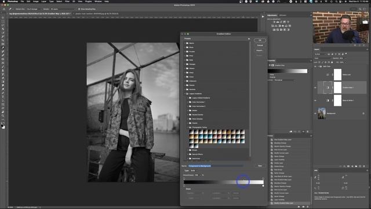Open the Image menu
The width and height of the screenshot is (371, 209).
coord(36,1)
